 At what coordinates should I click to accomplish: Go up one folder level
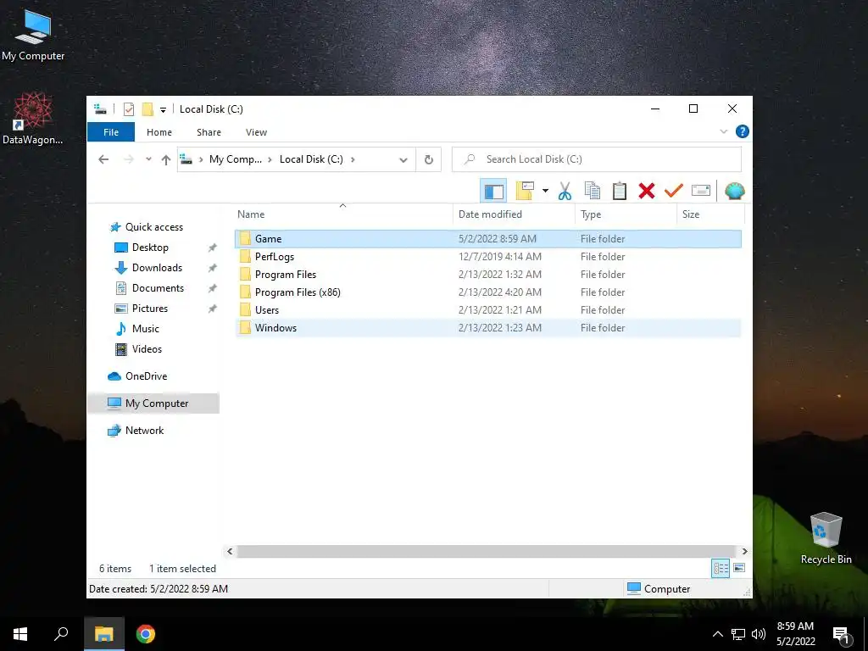(x=166, y=160)
